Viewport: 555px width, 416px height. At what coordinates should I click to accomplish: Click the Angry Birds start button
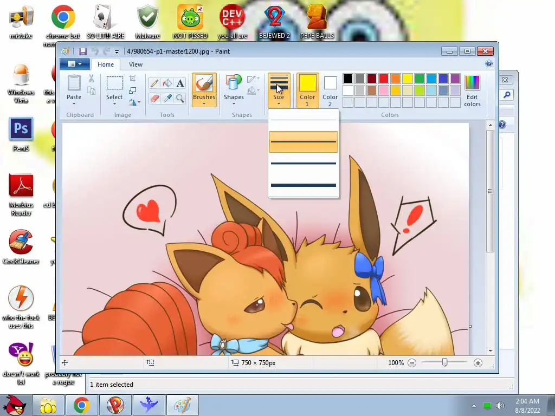point(15,405)
